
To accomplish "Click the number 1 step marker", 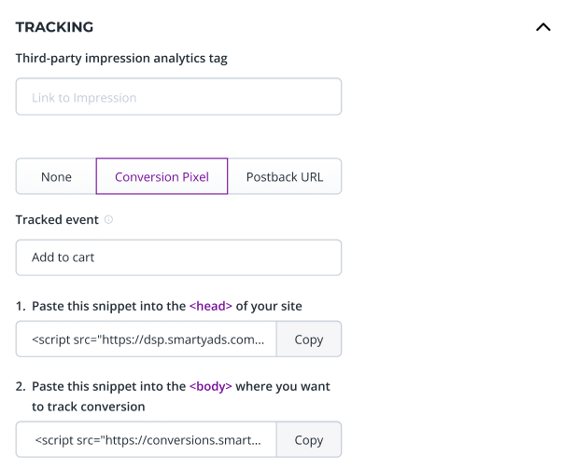I will 20,306.
